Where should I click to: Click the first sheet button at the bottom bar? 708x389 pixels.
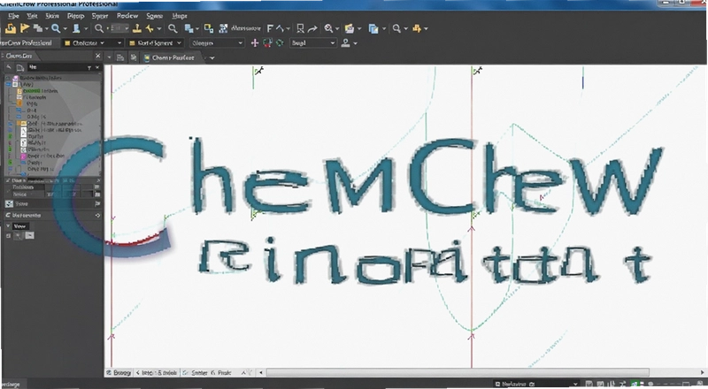(x=119, y=373)
